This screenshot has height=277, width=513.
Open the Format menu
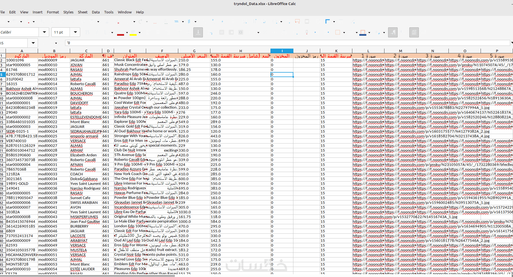[53, 12]
